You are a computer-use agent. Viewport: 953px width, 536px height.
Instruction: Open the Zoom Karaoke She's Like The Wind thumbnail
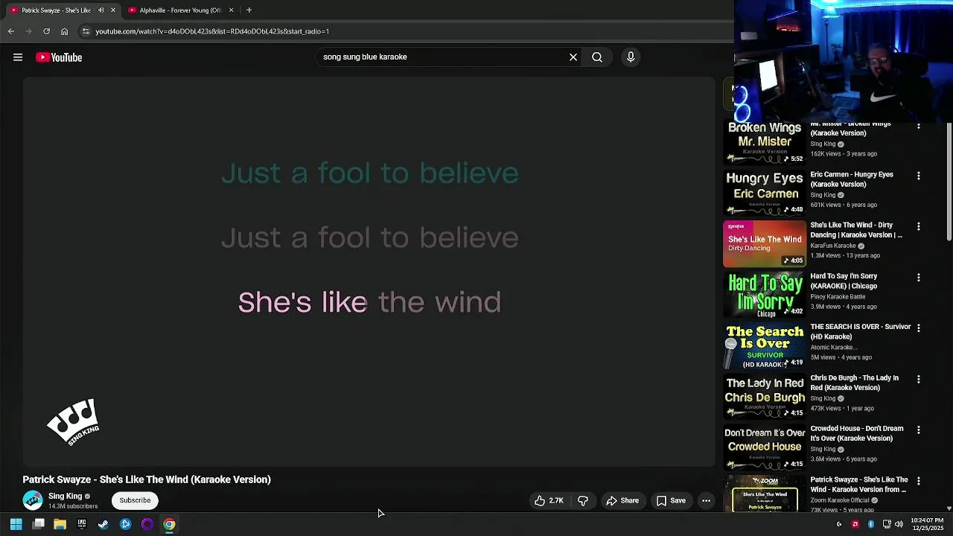point(765,494)
